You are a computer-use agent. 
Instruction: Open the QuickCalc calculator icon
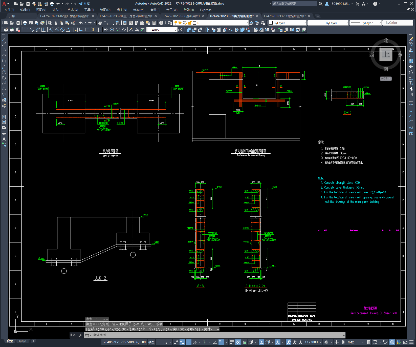point(154,23)
